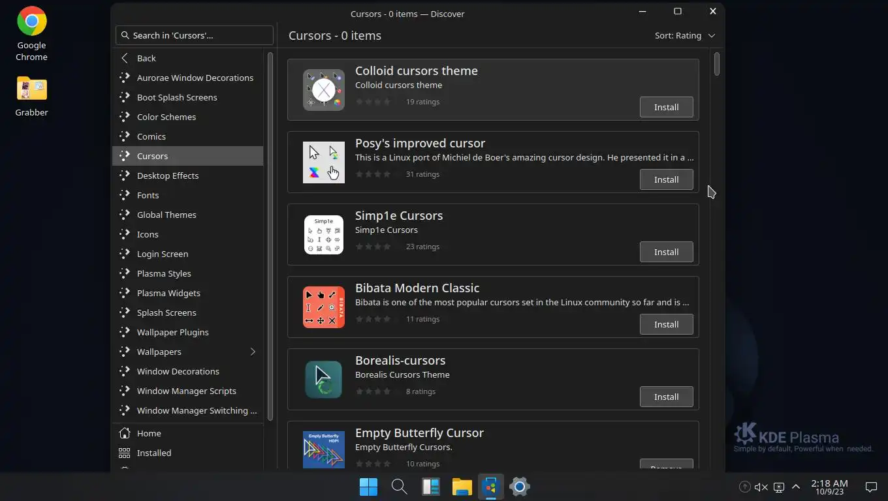Open Splash Screens category

pos(188,312)
